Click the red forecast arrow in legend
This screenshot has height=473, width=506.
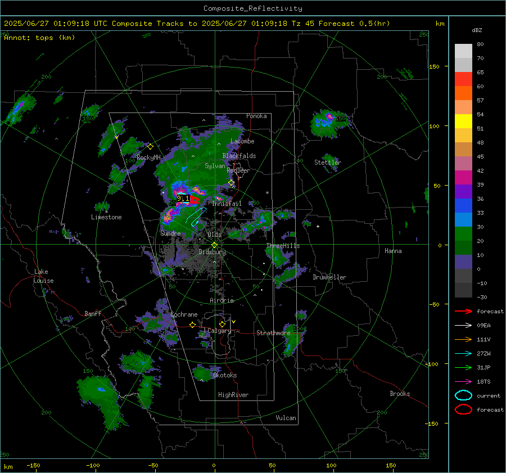click(x=463, y=311)
